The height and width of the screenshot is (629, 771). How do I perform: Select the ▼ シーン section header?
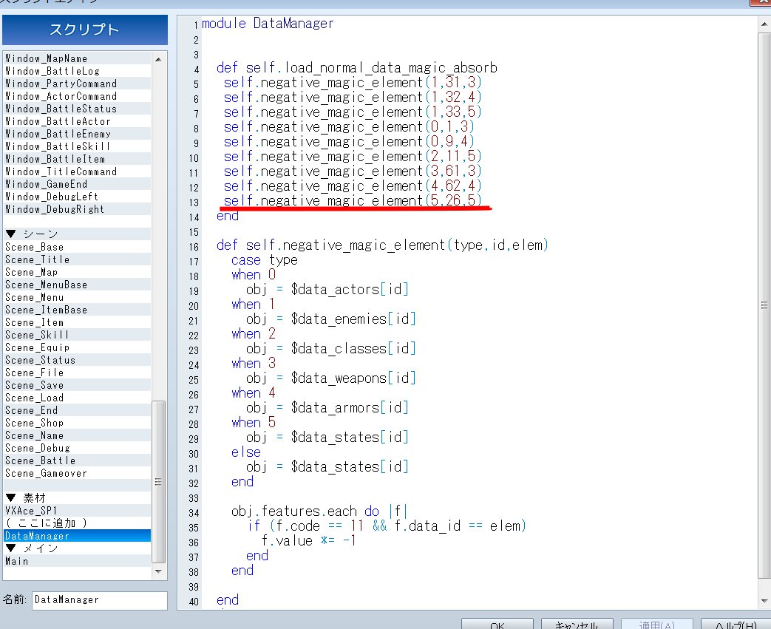[x=77, y=234]
